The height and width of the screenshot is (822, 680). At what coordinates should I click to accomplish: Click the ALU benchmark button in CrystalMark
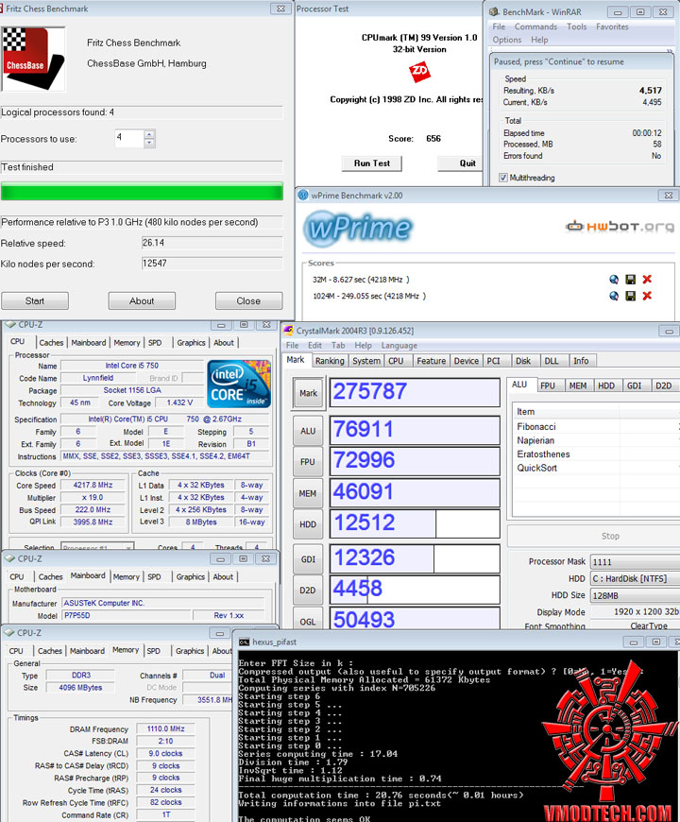[x=308, y=431]
